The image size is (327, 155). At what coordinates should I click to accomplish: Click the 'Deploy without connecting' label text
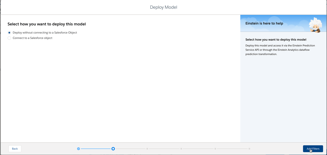pyautogui.click(x=45, y=33)
